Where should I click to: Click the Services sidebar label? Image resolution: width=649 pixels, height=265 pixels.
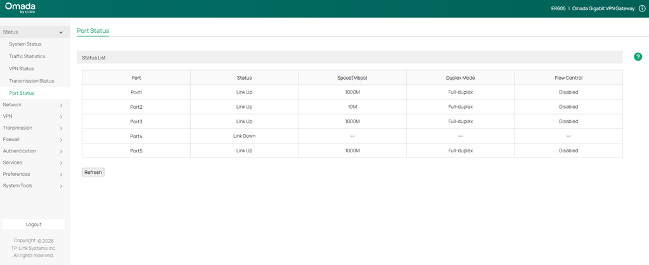tap(13, 163)
